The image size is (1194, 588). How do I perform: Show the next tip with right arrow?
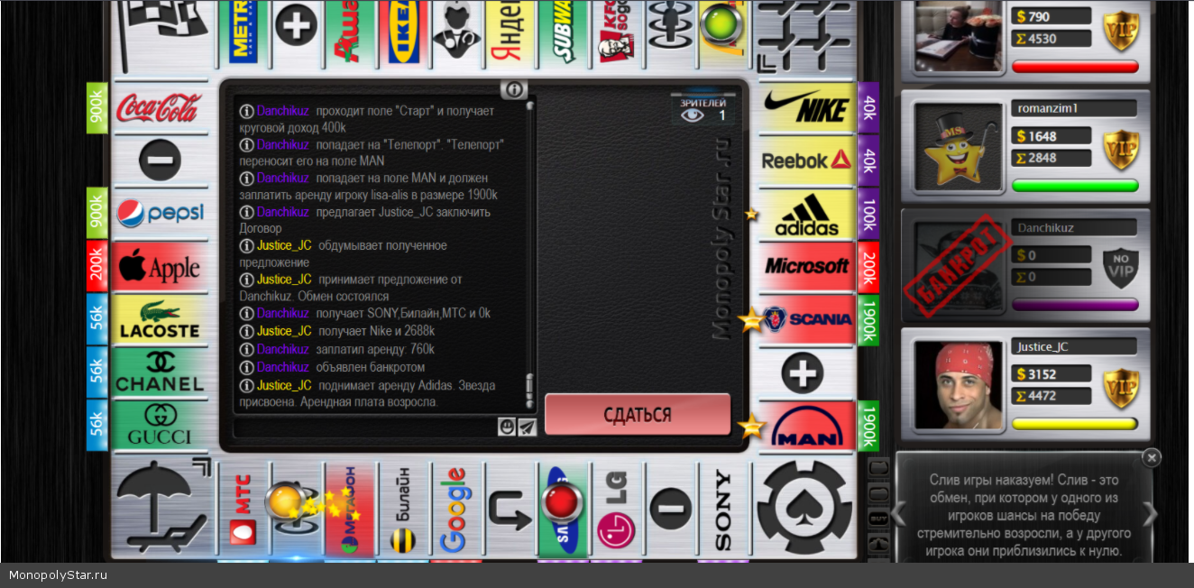coord(1150,514)
